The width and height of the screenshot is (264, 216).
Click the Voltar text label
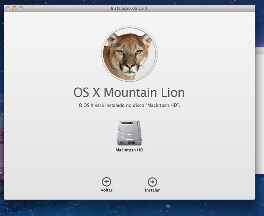(107, 190)
